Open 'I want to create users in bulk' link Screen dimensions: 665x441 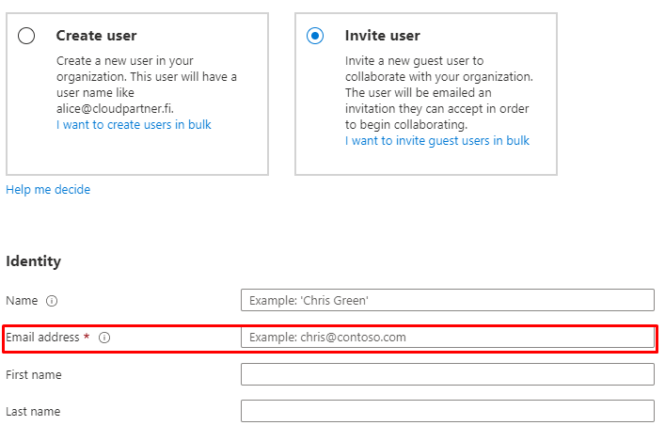click(x=134, y=124)
